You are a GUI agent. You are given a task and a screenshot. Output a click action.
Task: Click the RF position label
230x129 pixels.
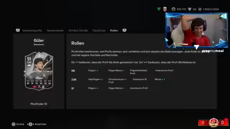pos(73,89)
